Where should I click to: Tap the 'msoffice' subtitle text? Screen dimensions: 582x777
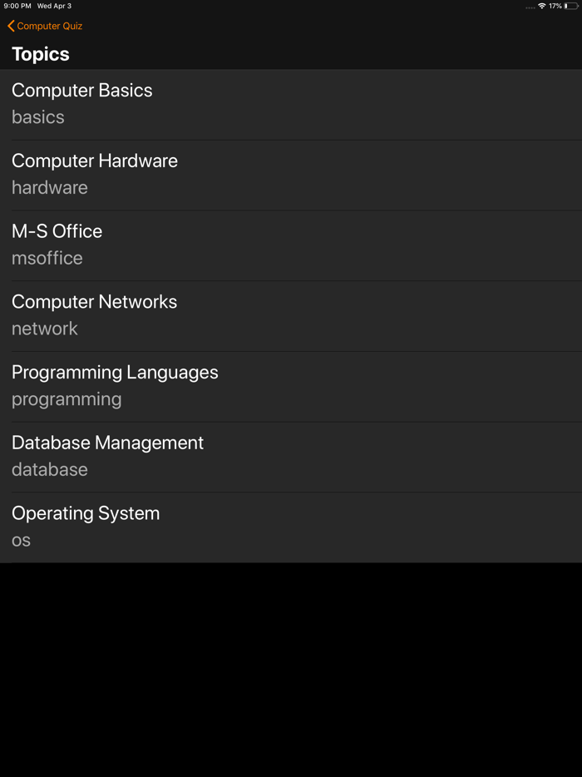(x=47, y=259)
